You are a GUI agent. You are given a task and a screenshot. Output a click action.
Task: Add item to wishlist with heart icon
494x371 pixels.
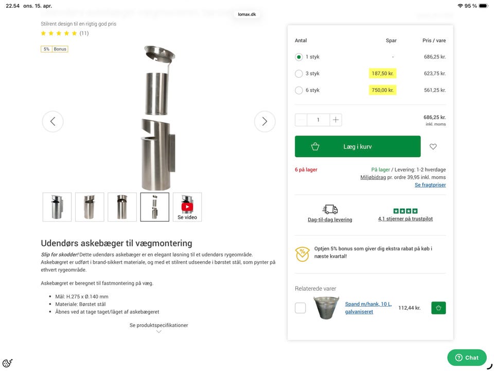(x=433, y=147)
